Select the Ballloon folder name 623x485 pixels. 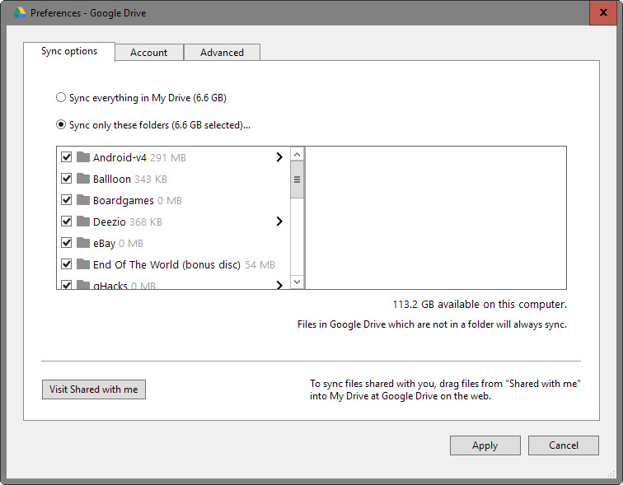(112, 179)
